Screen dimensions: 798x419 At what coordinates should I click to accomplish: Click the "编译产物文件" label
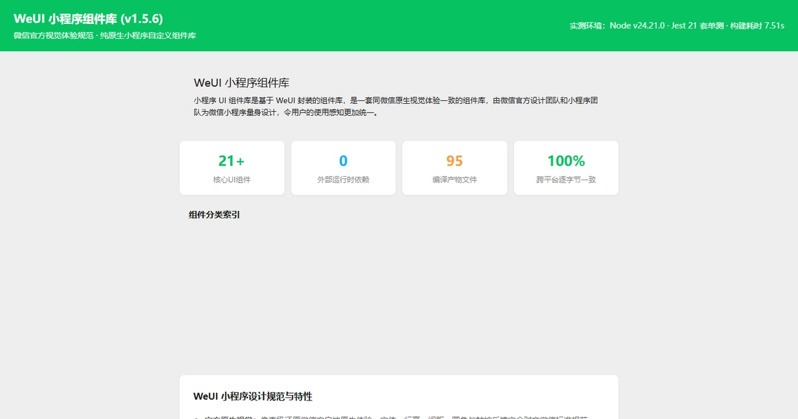[455, 180]
